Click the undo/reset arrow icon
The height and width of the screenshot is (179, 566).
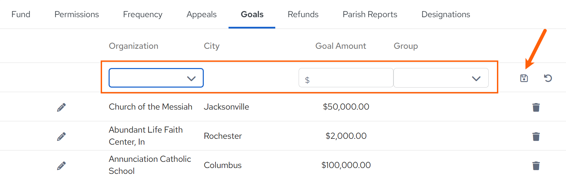548,78
